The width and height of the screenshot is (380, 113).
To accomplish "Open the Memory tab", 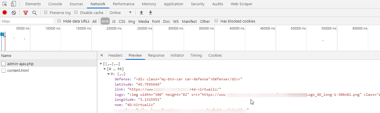I will [x=149, y=4].
